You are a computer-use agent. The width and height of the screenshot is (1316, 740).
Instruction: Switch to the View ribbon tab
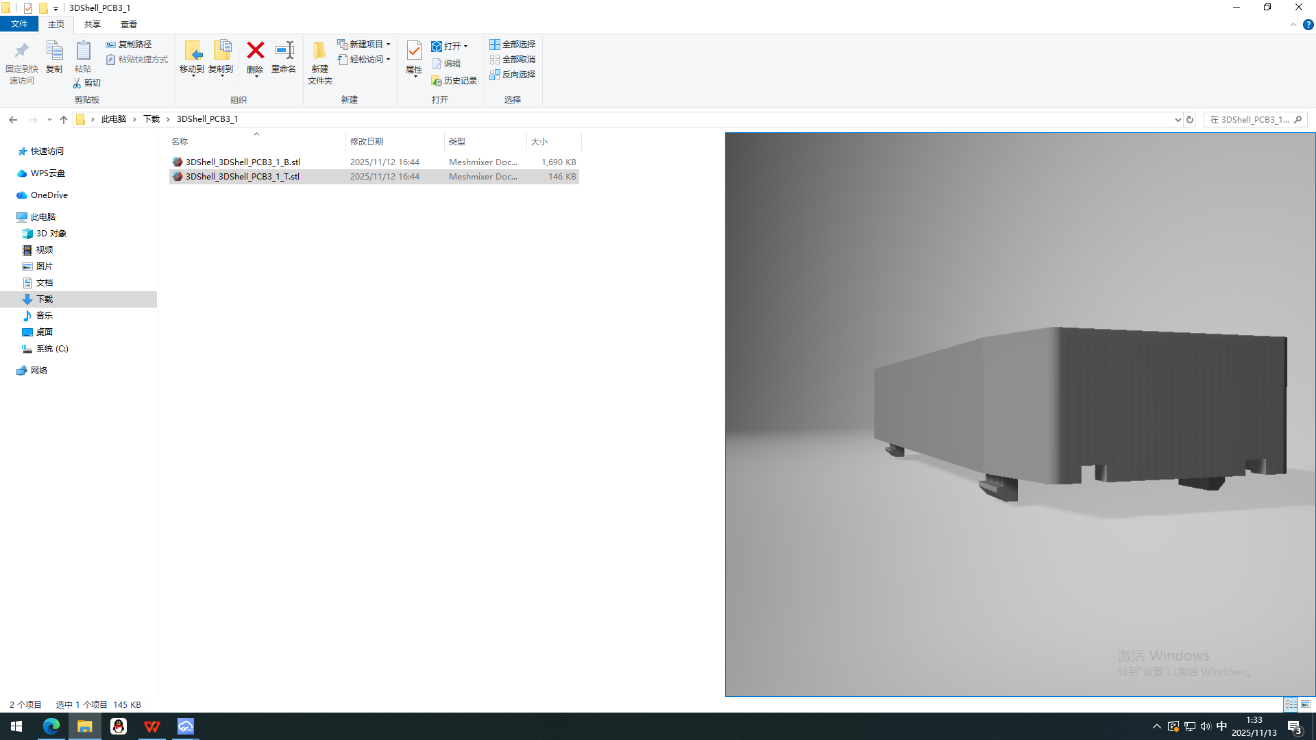(x=128, y=24)
